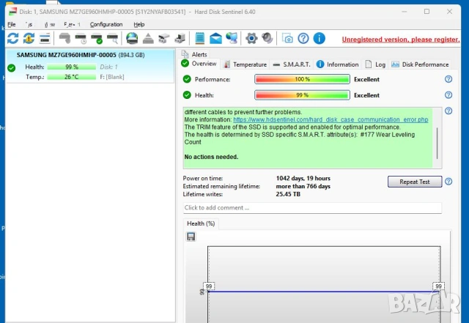Click the green status check in disk list
469x323 pixels.
click(x=12, y=68)
